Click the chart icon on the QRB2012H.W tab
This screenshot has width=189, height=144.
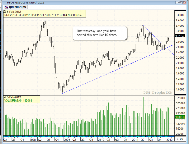pos(6,7)
